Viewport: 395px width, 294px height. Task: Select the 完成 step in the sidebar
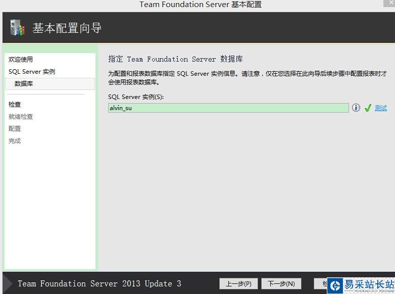15,140
